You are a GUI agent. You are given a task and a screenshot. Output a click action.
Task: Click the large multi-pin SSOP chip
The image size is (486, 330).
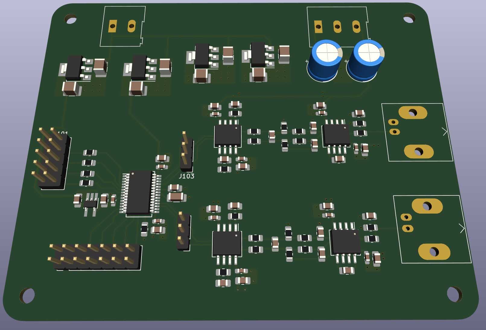tap(139, 193)
